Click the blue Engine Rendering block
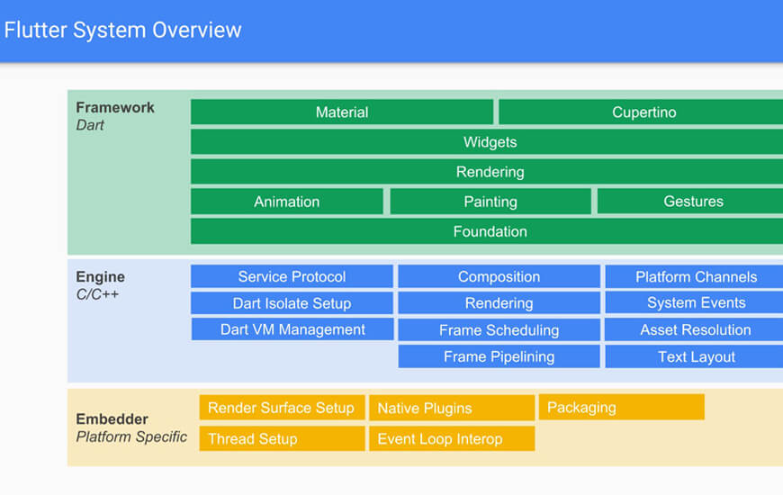The height and width of the screenshot is (495, 783). pyautogui.click(x=499, y=302)
